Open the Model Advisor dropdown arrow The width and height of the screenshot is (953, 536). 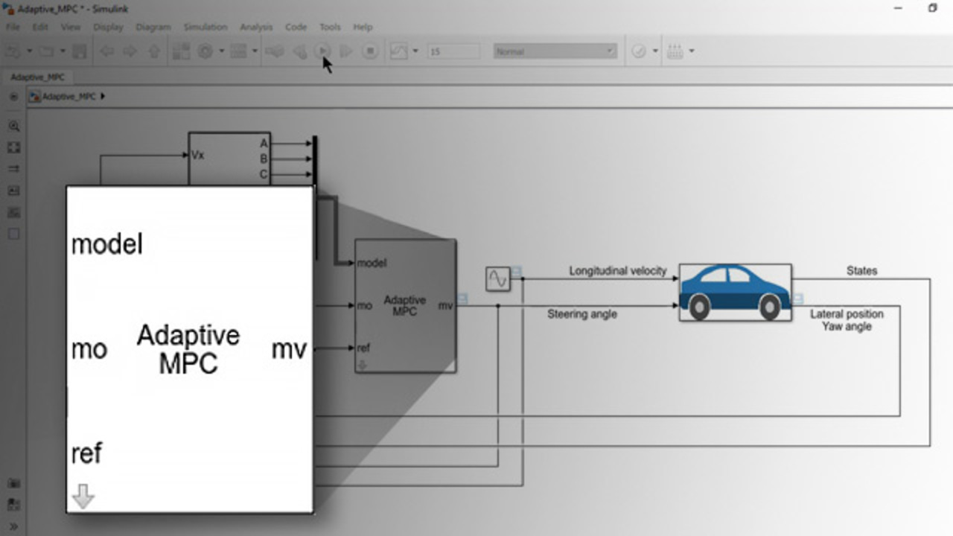(x=655, y=51)
